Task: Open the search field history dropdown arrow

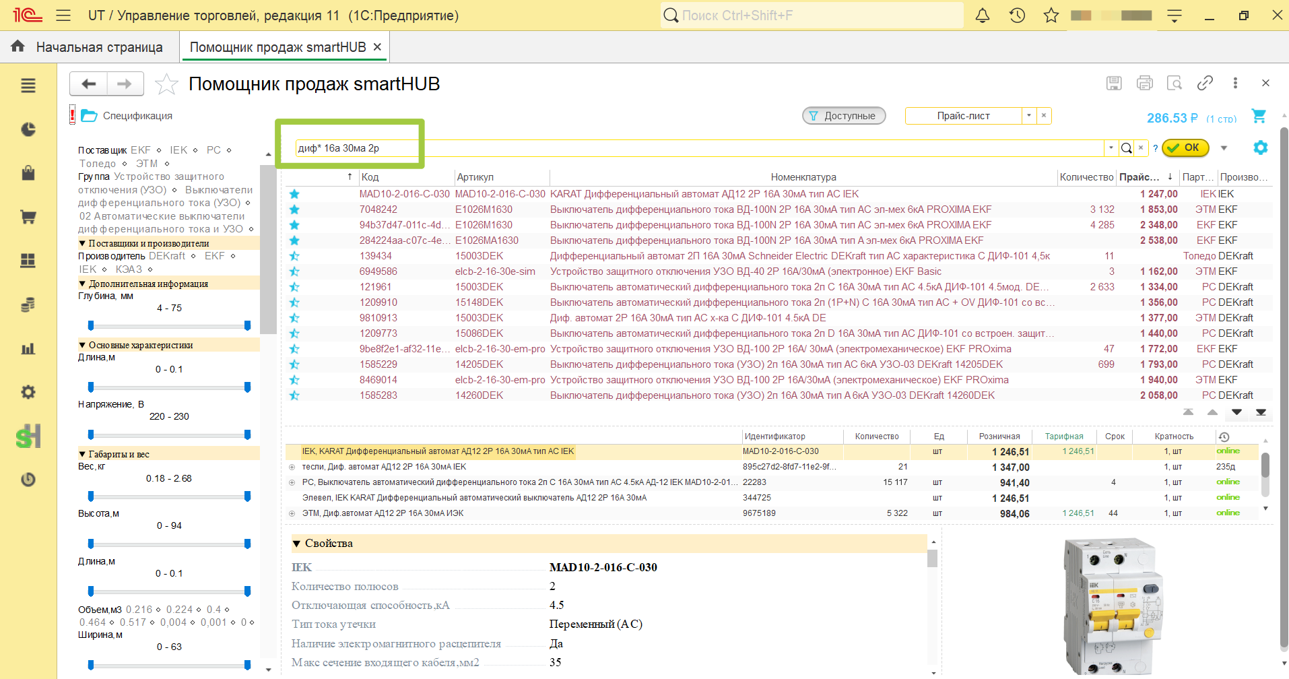Action: (1111, 148)
